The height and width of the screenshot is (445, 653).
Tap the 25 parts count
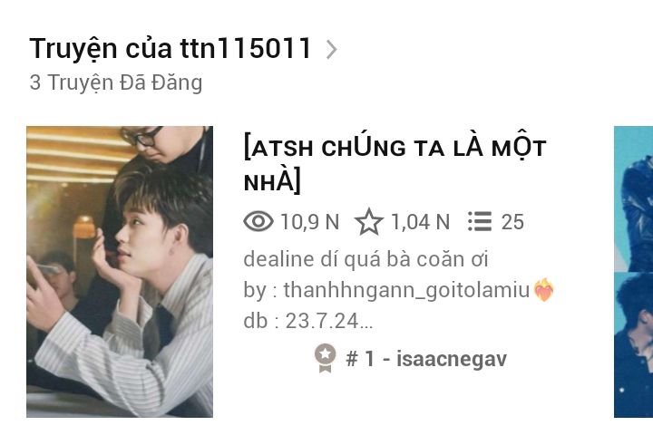pos(512,222)
